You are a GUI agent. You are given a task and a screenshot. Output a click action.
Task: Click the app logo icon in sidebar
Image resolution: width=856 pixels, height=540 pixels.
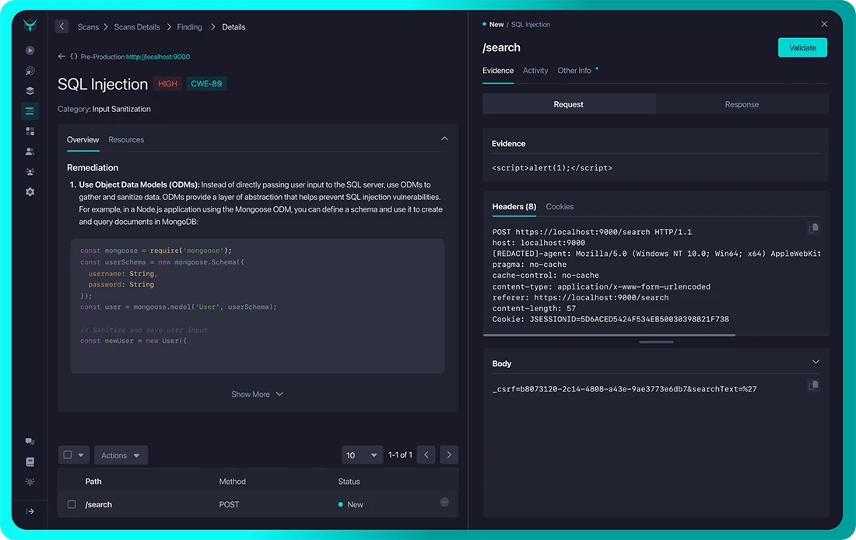pyautogui.click(x=30, y=25)
